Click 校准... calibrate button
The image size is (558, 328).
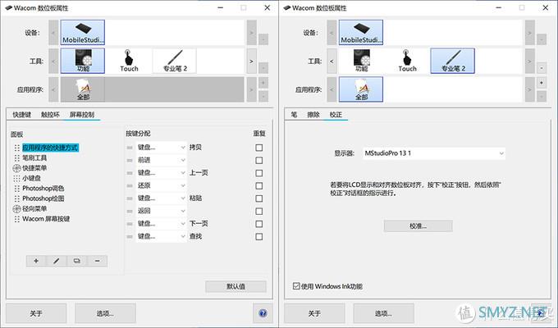pos(418,225)
